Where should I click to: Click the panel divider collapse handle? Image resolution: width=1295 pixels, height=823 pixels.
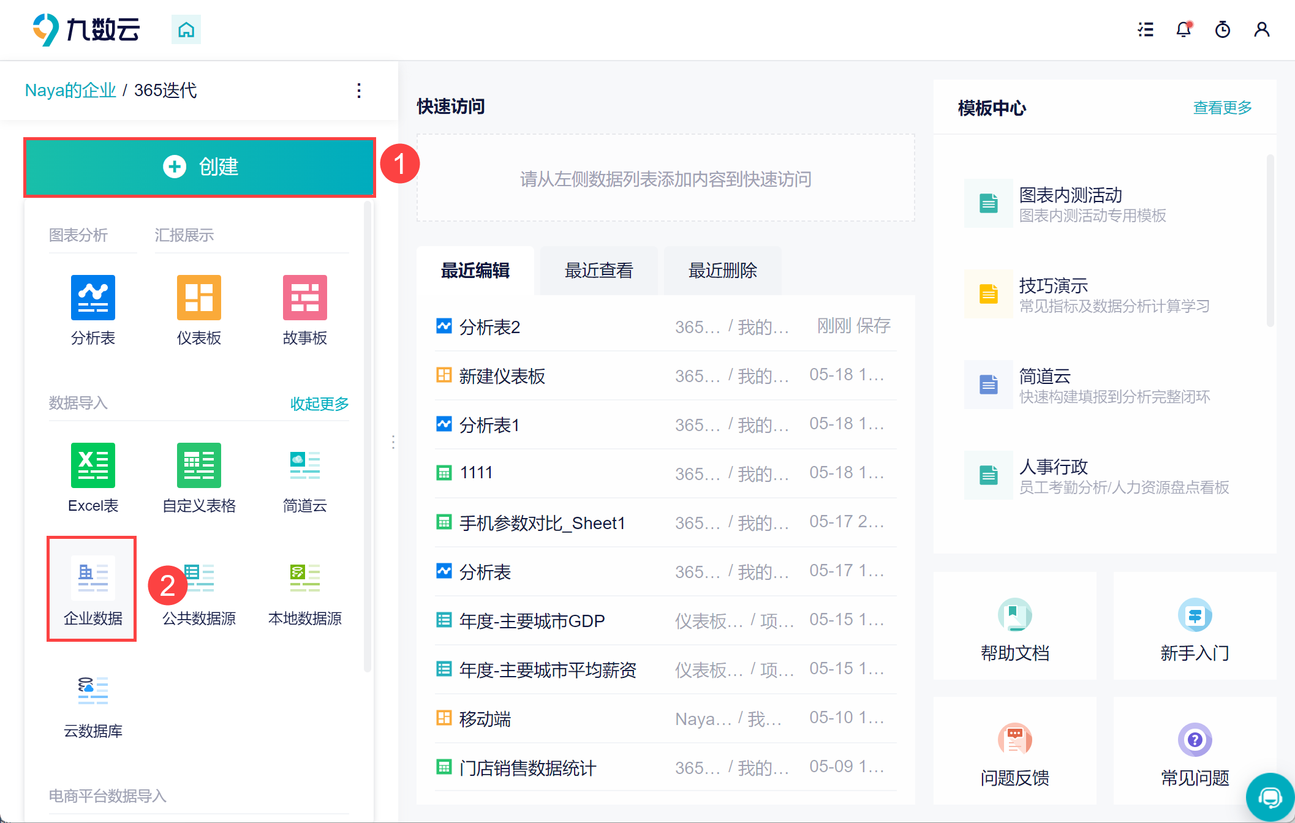click(393, 442)
